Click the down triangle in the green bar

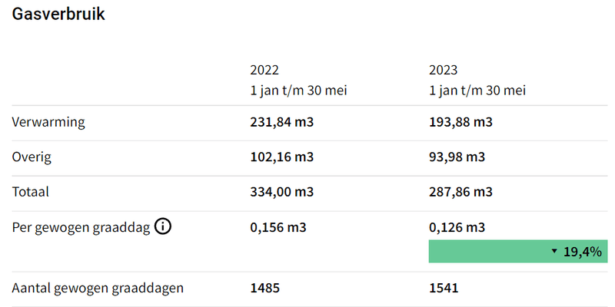pyautogui.click(x=554, y=251)
